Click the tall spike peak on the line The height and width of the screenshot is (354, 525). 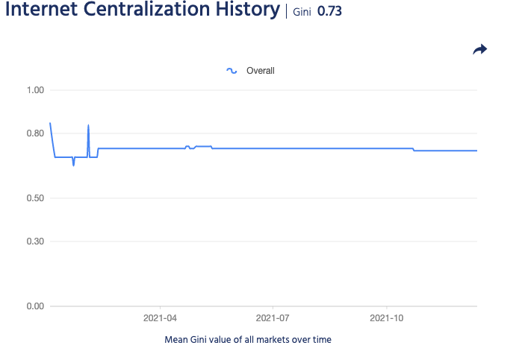[x=88, y=125]
